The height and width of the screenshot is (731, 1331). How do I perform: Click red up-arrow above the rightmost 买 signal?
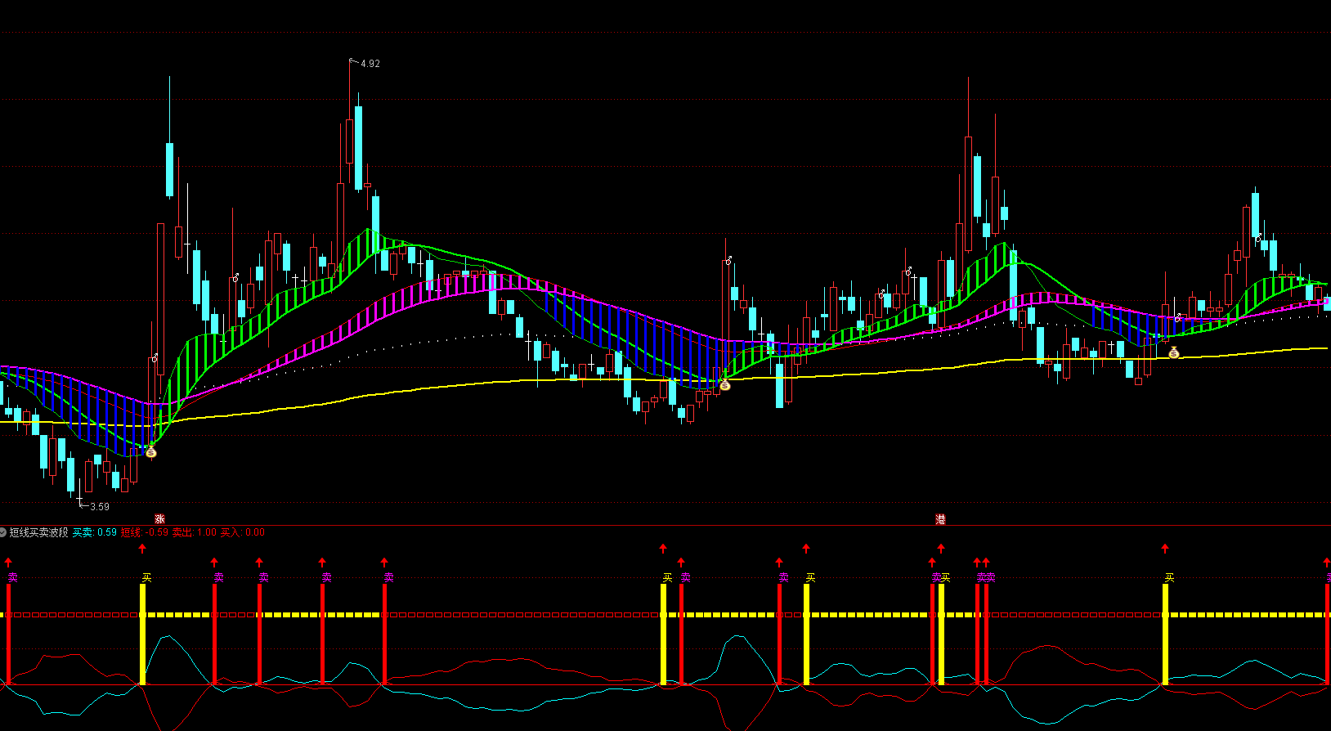click(1165, 549)
